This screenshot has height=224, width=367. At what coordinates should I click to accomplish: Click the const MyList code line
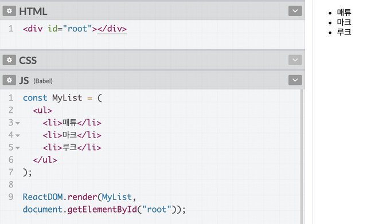click(x=63, y=98)
